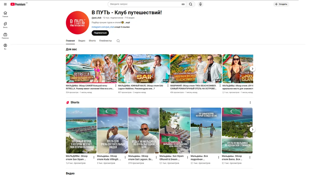The height and width of the screenshot is (175, 311).
Task: Open Shorts in the left sidebar
Action: [5, 25]
